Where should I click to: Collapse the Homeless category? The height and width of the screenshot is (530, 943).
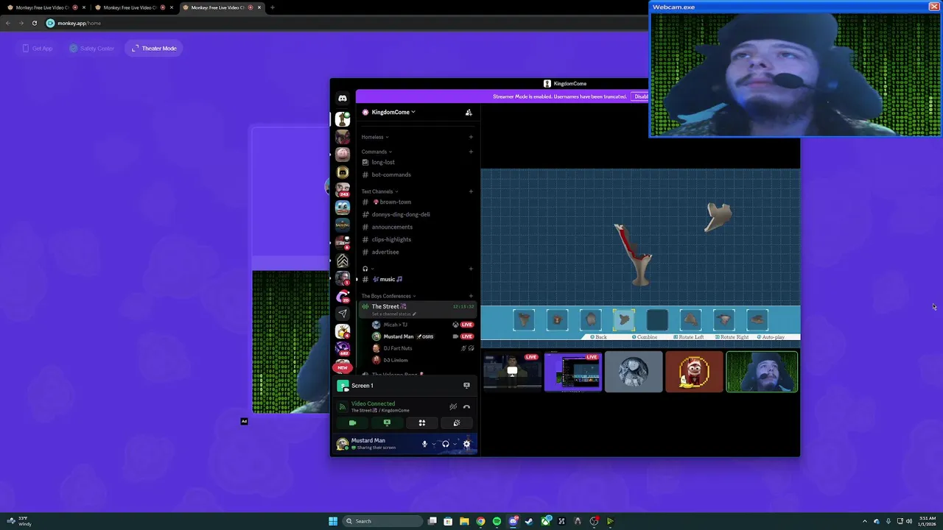375,137
